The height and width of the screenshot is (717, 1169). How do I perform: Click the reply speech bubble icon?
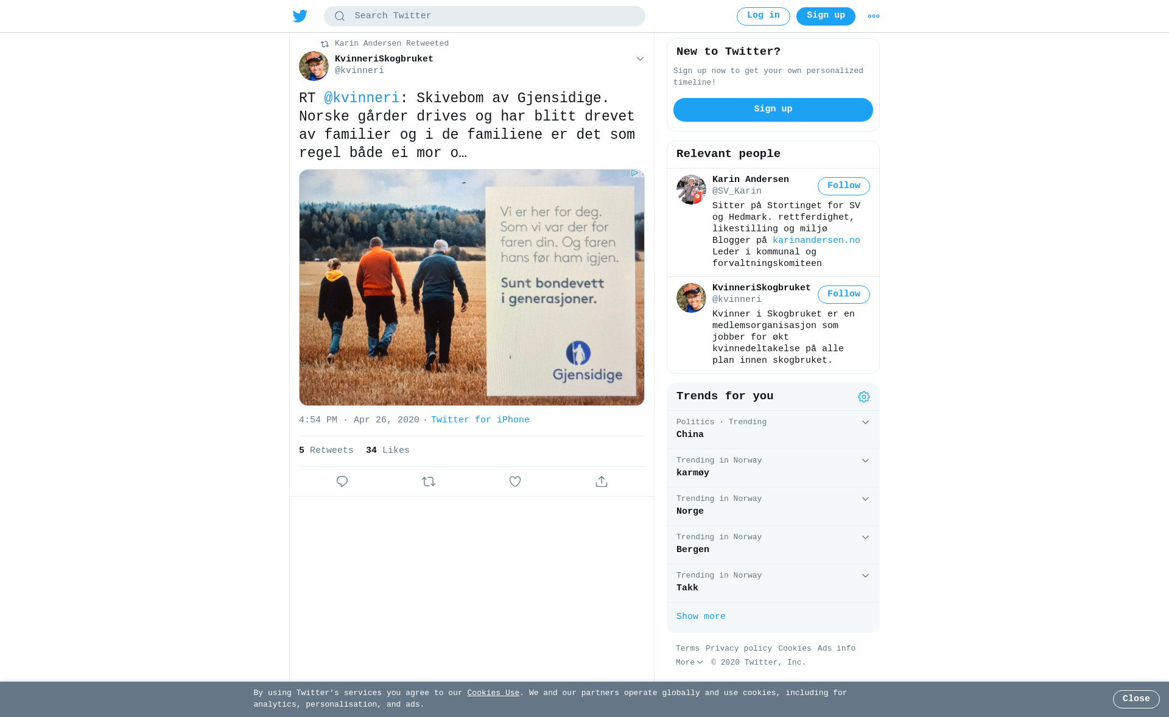pyautogui.click(x=342, y=481)
